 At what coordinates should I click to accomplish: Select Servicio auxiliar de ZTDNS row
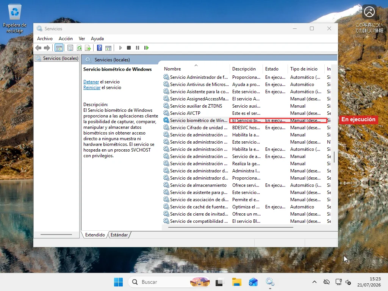(x=247, y=106)
